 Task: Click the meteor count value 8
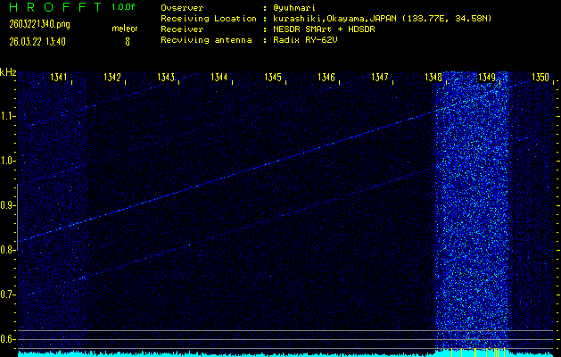pos(127,41)
